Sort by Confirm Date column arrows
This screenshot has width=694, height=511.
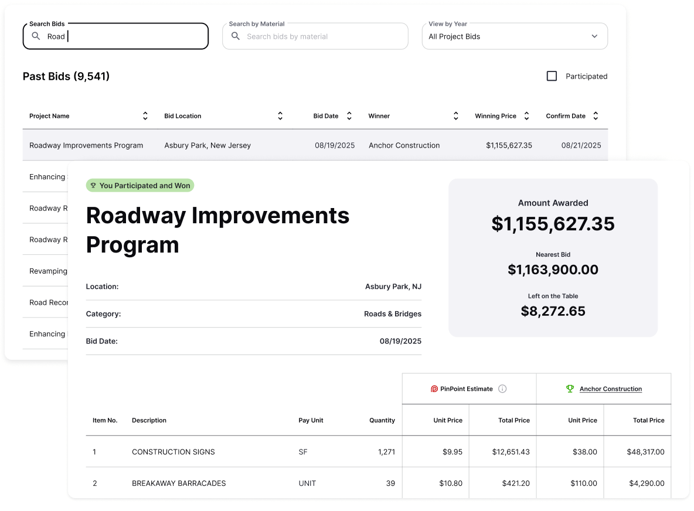click(x=596, y=116)
